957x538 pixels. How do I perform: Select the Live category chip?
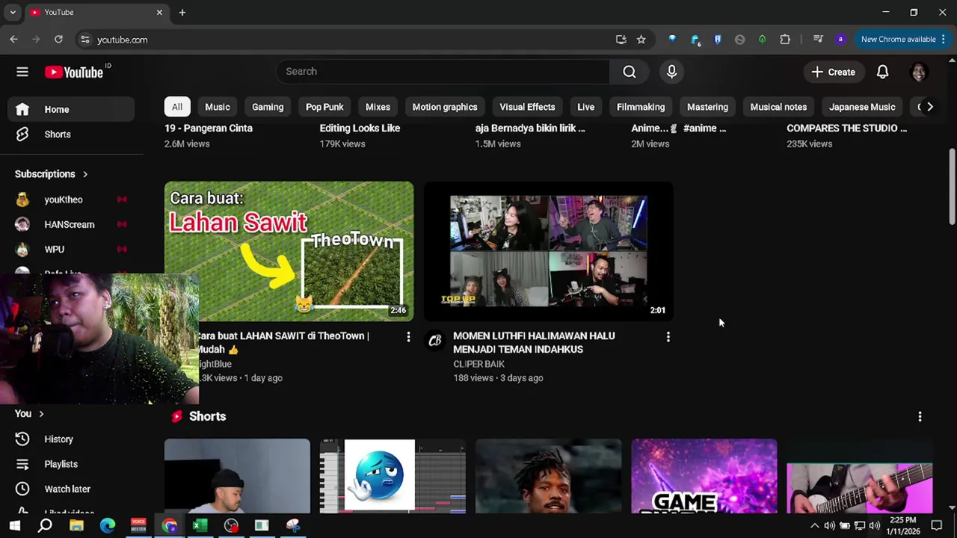click(x=585, y=107)
